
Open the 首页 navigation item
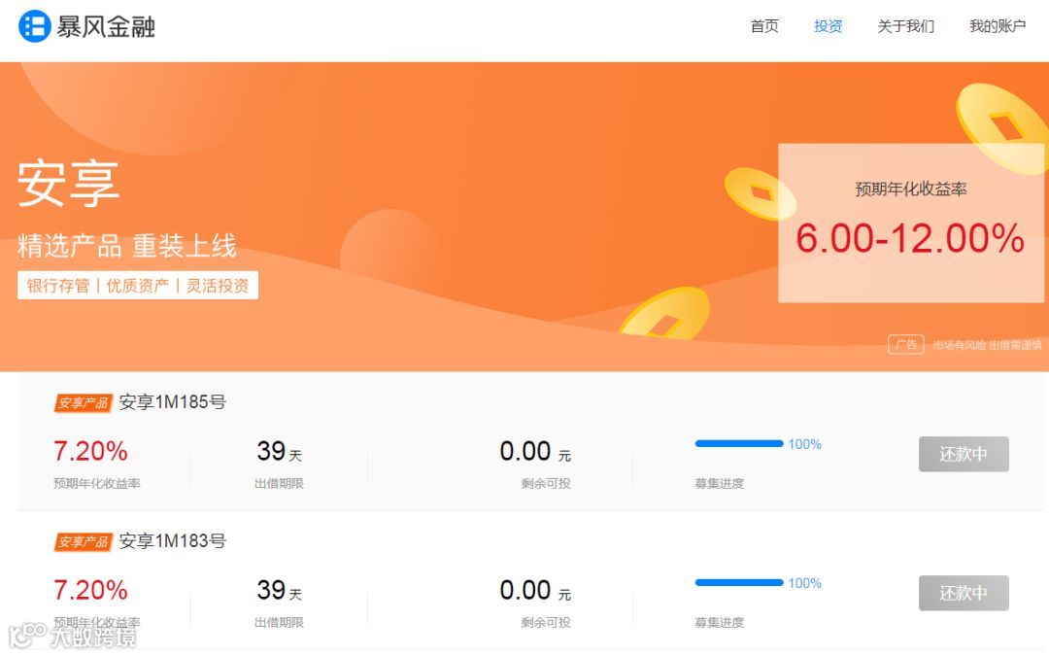pyautogui.click(x=764, y=26)
